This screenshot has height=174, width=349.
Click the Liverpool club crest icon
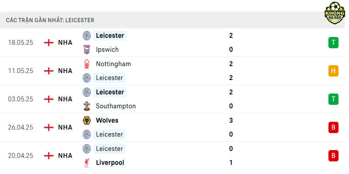86,163
